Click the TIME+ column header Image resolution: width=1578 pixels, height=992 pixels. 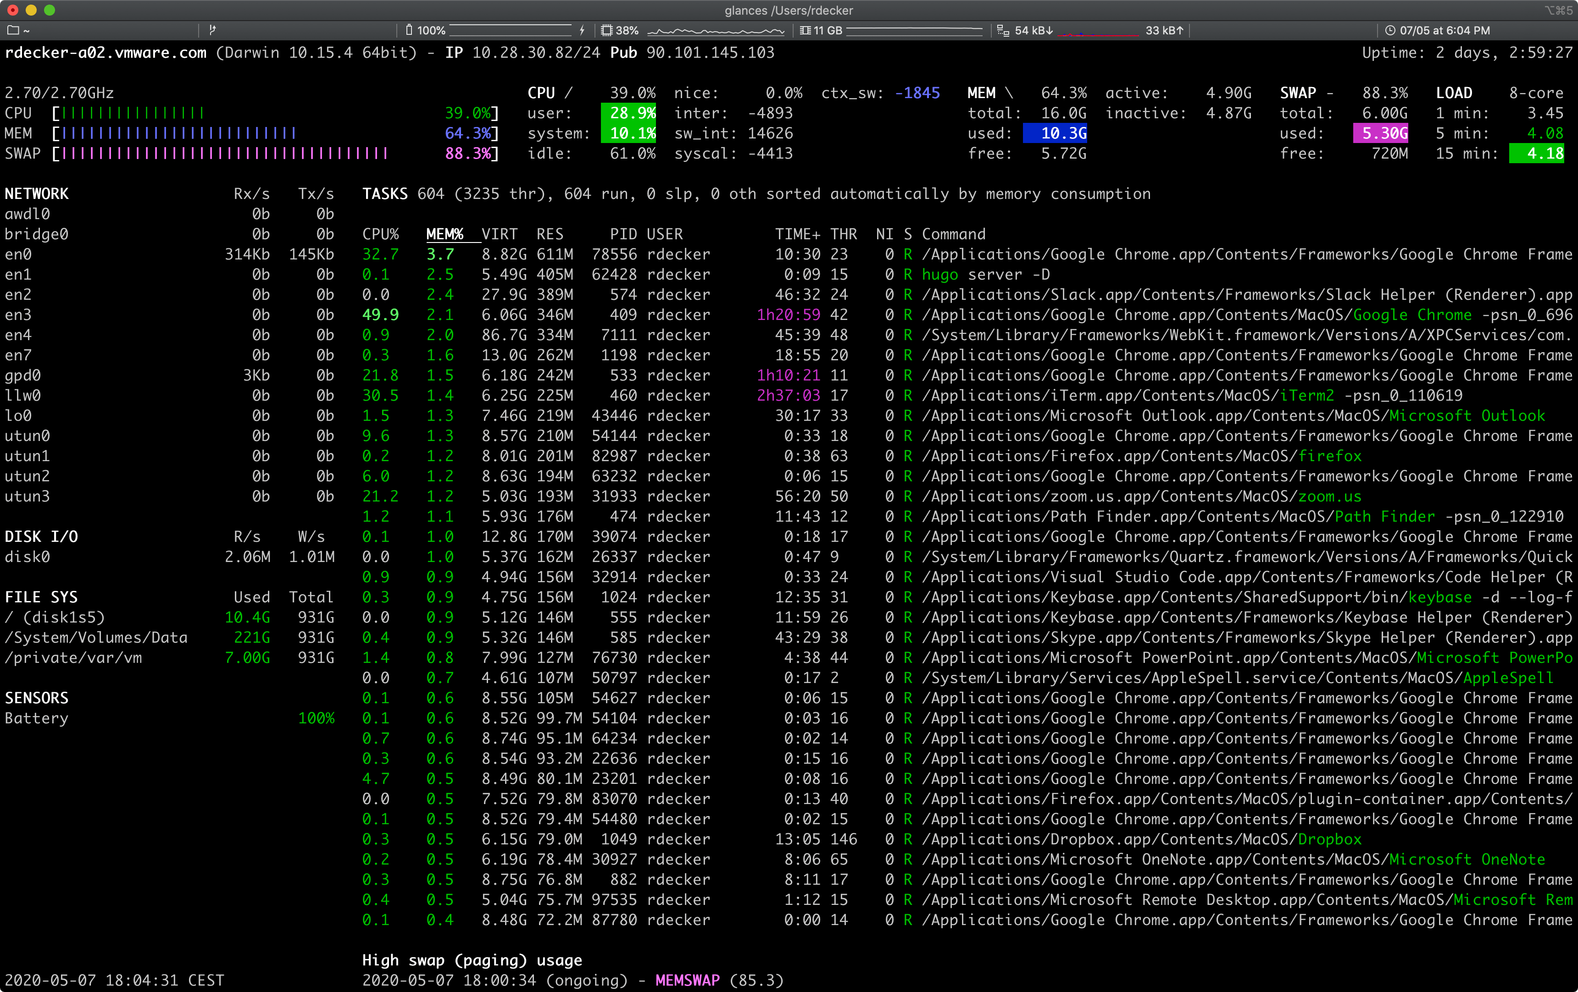(798, 234)
